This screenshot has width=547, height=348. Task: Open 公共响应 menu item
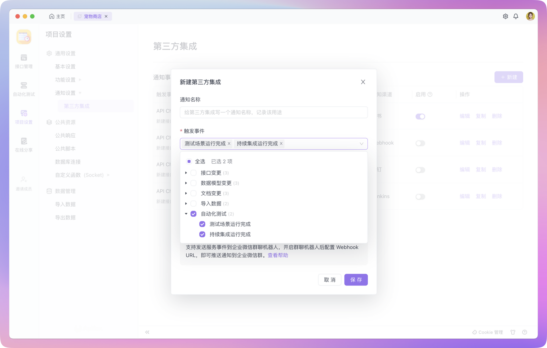65,135
